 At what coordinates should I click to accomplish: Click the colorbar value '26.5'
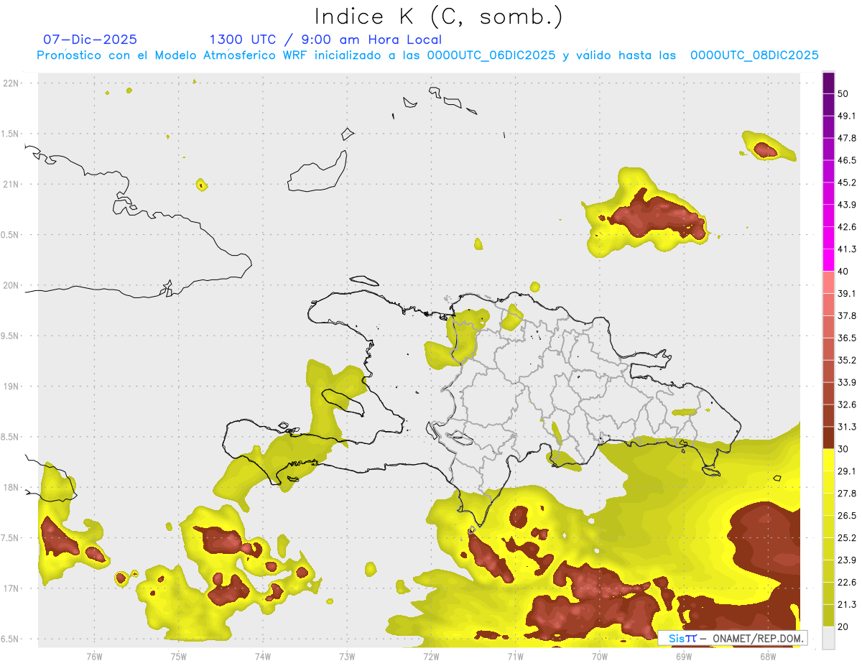pos(847,516)
